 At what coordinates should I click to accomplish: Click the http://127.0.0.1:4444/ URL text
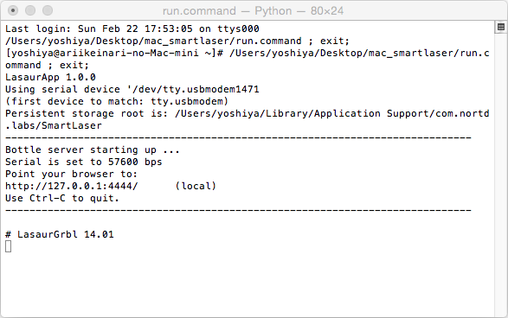click(x=72, y=187)
